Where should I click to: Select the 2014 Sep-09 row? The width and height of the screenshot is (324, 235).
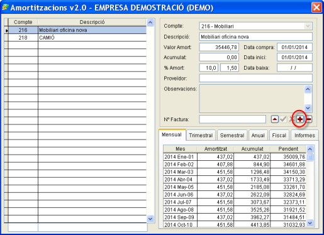235,217
